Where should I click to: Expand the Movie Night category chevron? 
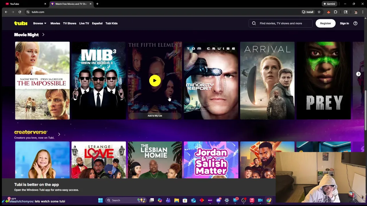pos(43,35)
